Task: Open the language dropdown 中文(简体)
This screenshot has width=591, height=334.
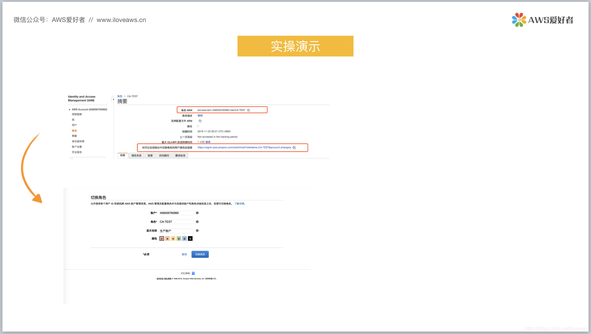Action: click(x=187, y=273)
